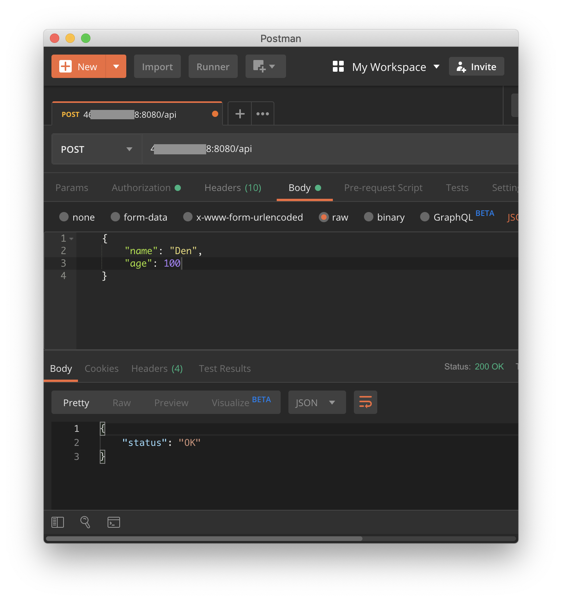Toggle line wrap in response body
This screenshot has height=601, width=562.
coord(366,402)
